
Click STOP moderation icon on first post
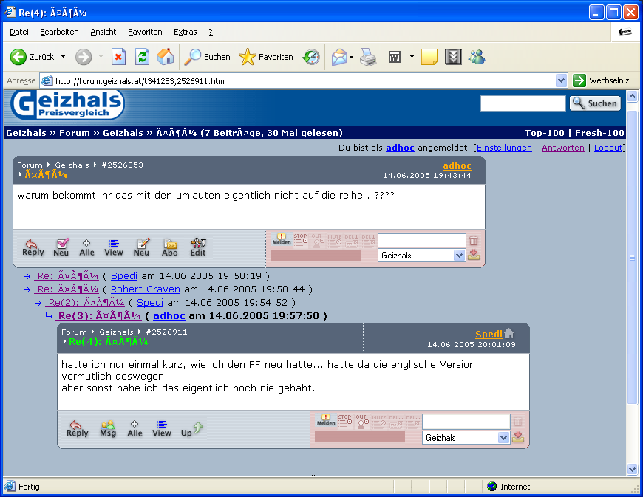[301, 240]
